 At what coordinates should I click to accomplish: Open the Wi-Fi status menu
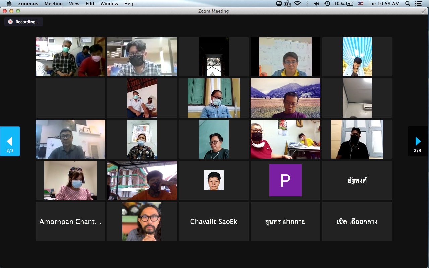point(297,4)
